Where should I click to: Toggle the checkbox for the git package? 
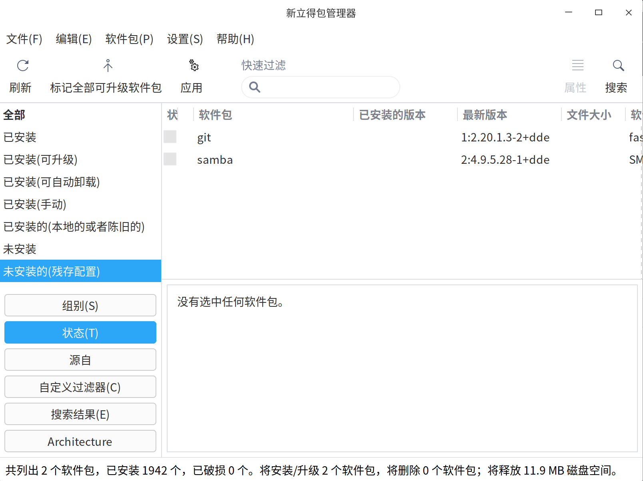click(170, 136)
